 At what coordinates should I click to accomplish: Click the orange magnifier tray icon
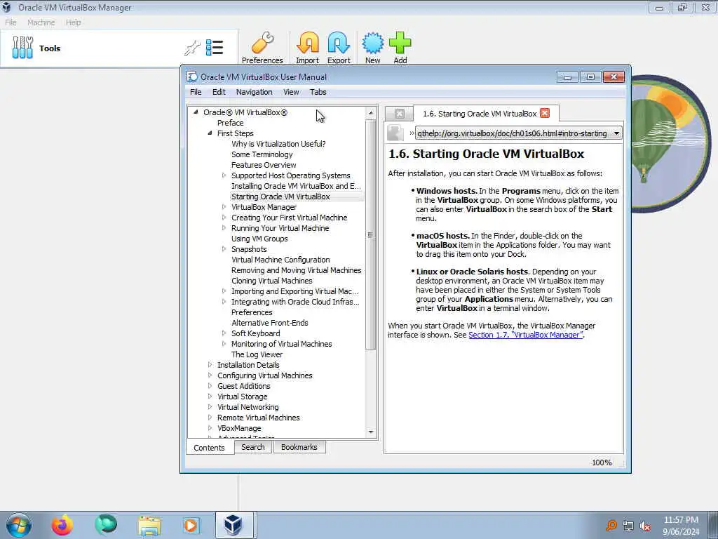pos(611,526)
